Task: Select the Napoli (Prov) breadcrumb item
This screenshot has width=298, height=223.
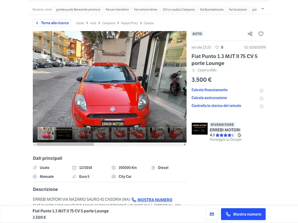Action: coord(129,23)
